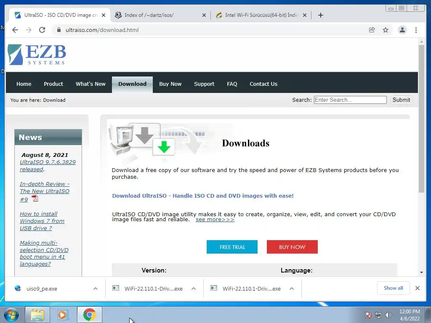Expand options chevron for second WiFi driver download

click(x=292, y=289)
